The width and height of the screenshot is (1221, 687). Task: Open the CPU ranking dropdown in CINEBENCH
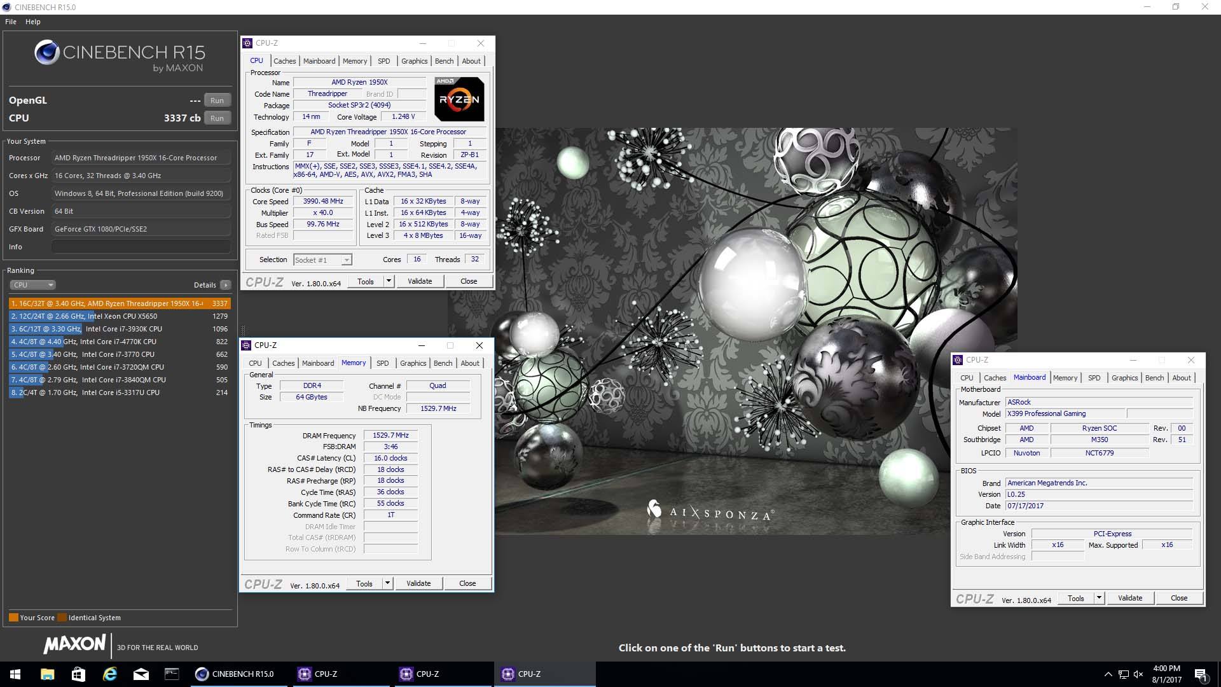[x=33, y=284]
